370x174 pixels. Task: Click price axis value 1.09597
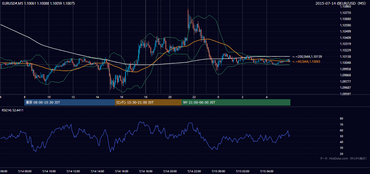tap(345, 94)
